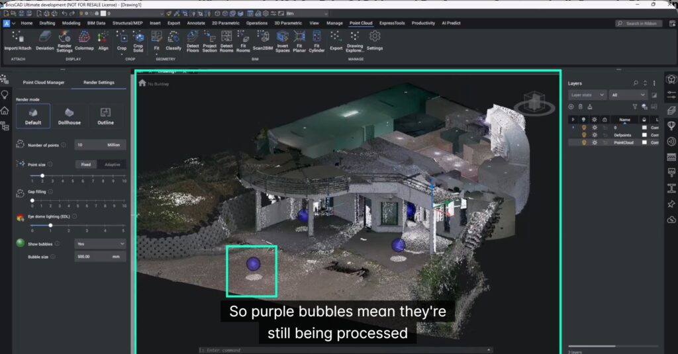678x354 pixels.
Task: Open the Layer state dropdown
Action: [x=587, y=95]
